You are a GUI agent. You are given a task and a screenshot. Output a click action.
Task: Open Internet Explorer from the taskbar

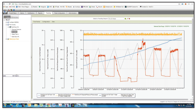(17, 105)
